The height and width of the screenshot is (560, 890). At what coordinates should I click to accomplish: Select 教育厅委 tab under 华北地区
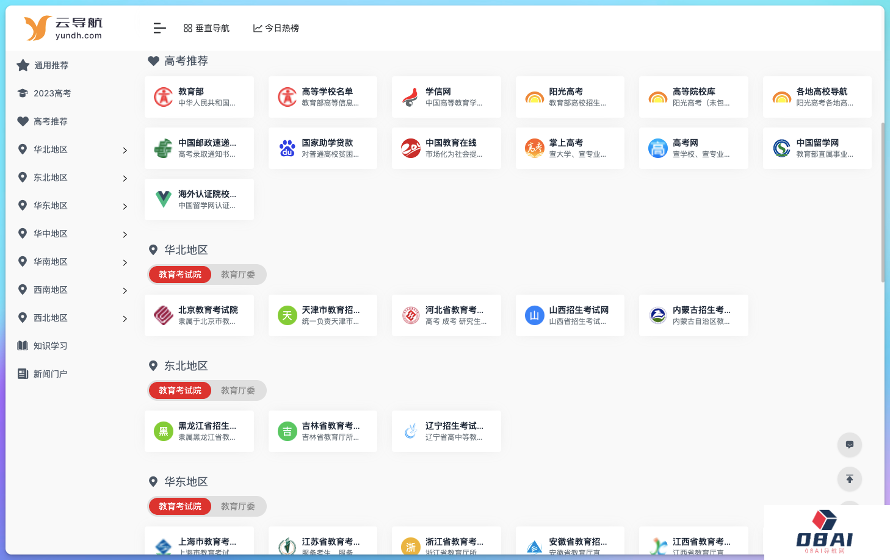point(238,275)
